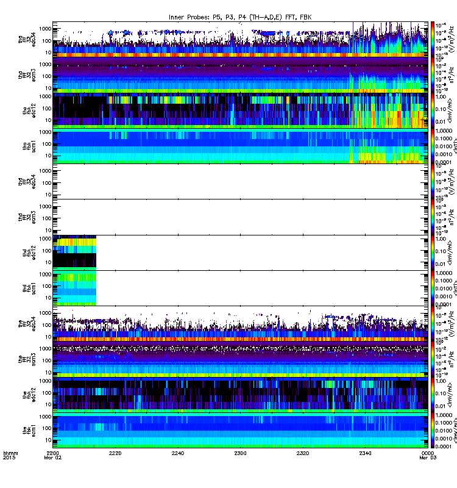
Task: Click the 'tha fbk edc12' y-axis label
Action: [x=29, y=111]
